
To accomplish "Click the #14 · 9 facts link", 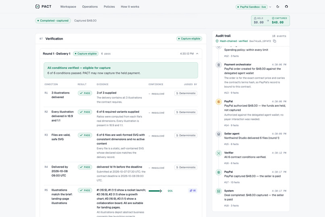I will click(x=231, y=125).
